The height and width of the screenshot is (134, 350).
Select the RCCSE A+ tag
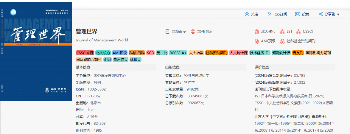(178, 53)
